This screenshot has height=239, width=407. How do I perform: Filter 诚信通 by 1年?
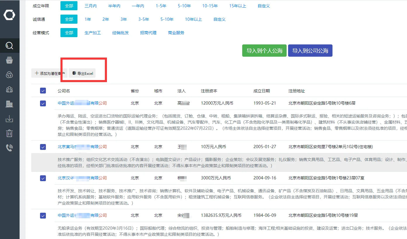point(88,19)
